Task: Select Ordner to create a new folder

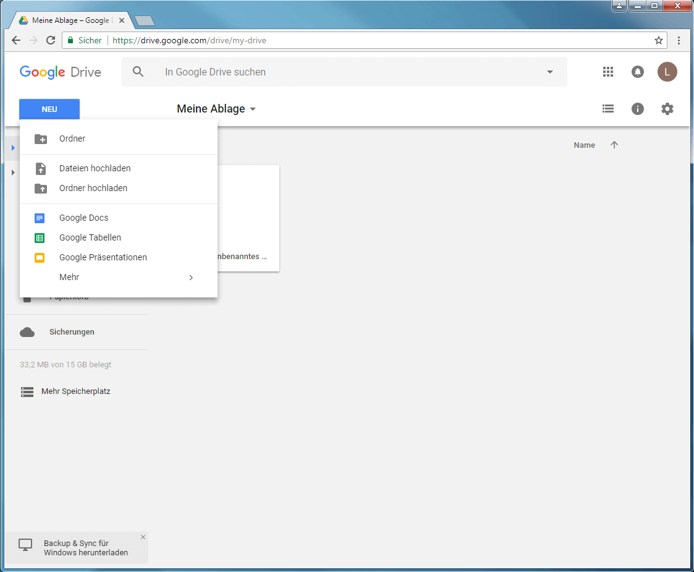Action: (x=119, y=139)
